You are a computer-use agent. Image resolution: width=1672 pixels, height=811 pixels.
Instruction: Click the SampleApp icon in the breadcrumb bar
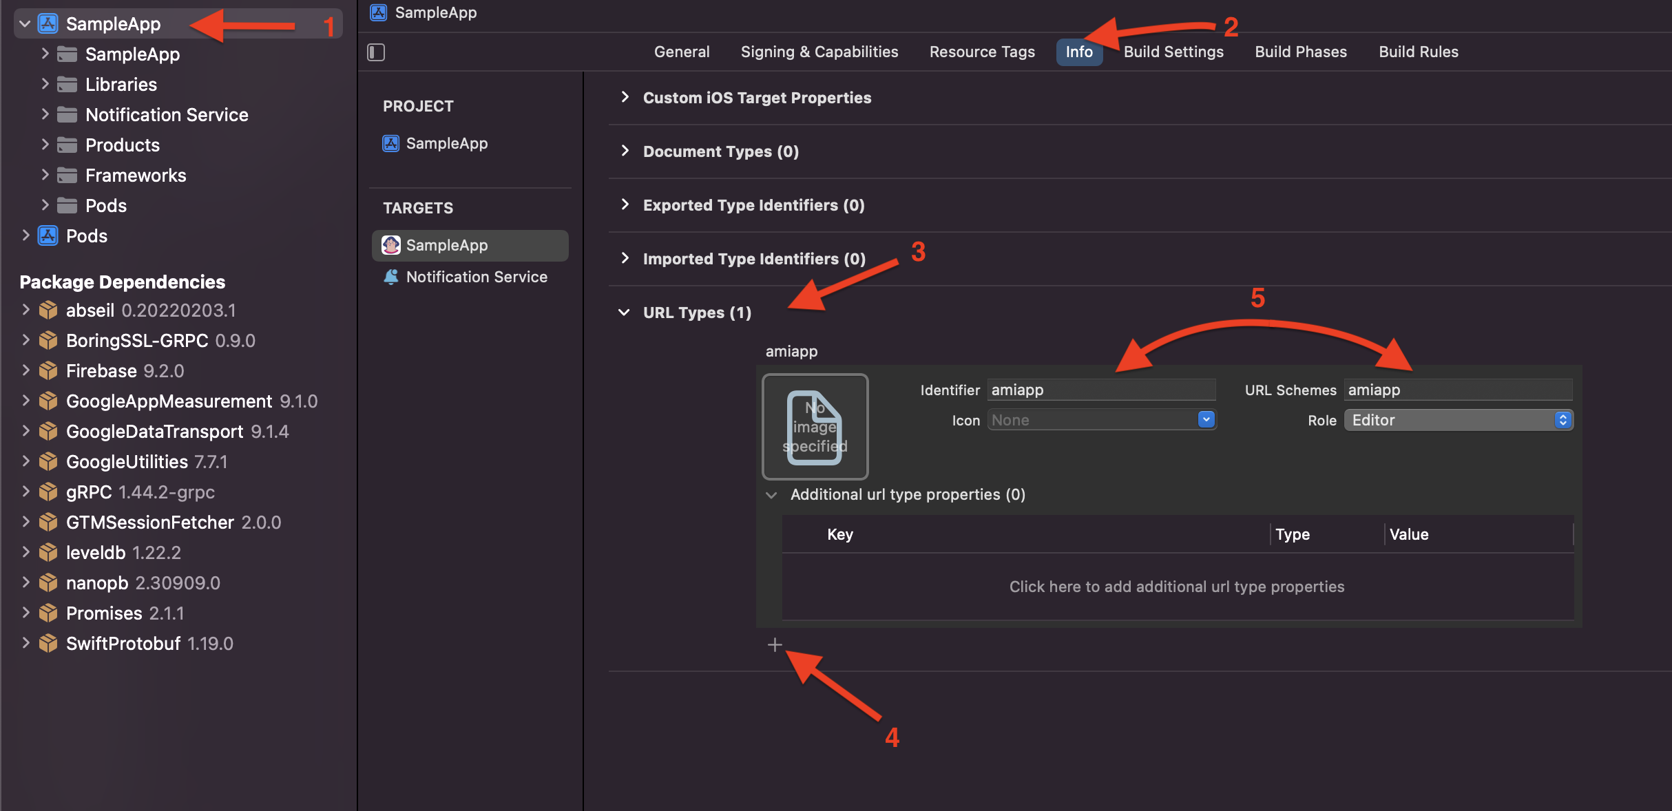(379, 12)
